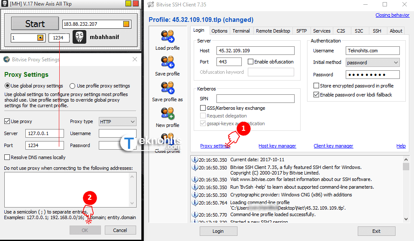Click the Username field with Teknohits.com
This screenshot has height=241, width=414.
[372, 51]
